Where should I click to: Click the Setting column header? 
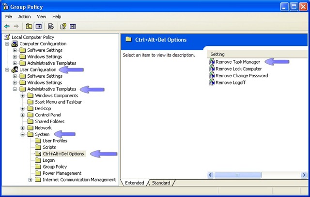coord(257,54)
